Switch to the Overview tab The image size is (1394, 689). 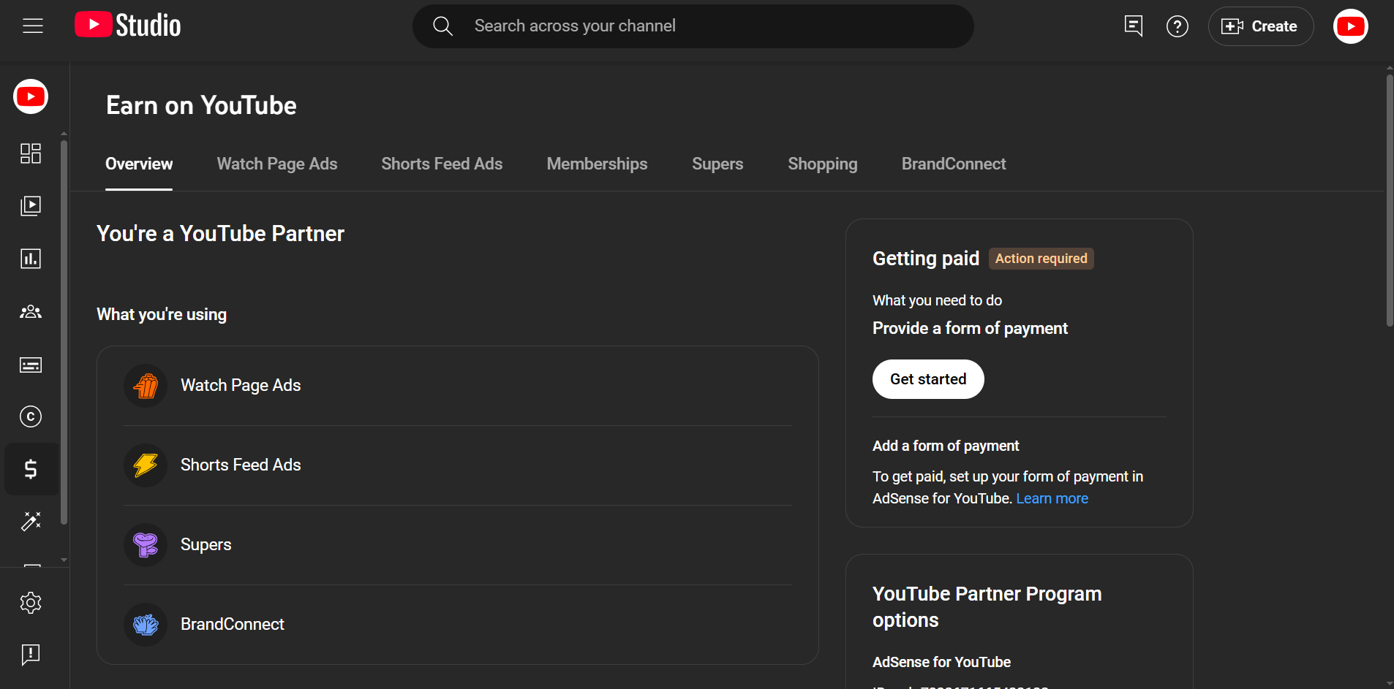coord(139,164)
